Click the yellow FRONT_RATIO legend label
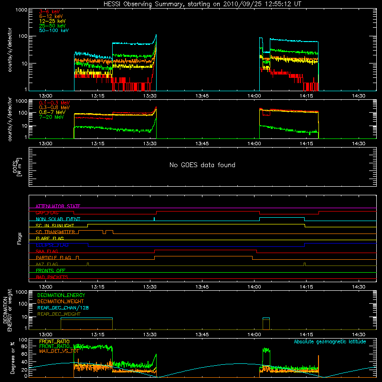 (x=54, y=341)
